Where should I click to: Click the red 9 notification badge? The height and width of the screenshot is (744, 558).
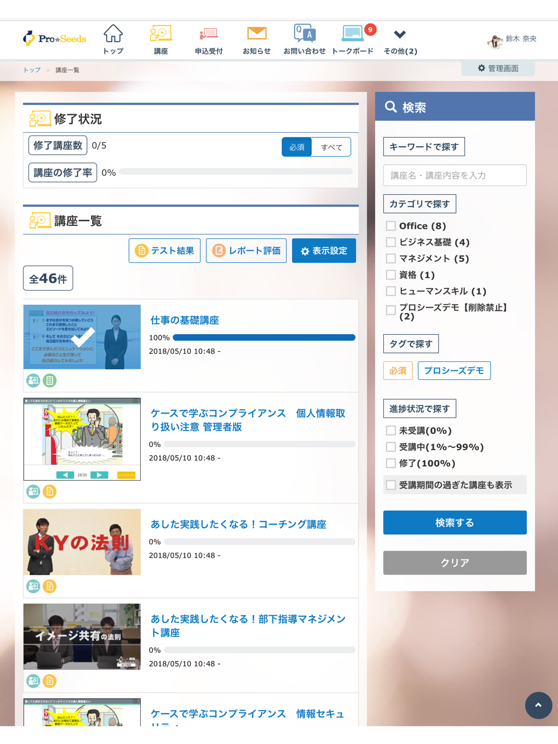pyautogui.click(x=370, y=30)
